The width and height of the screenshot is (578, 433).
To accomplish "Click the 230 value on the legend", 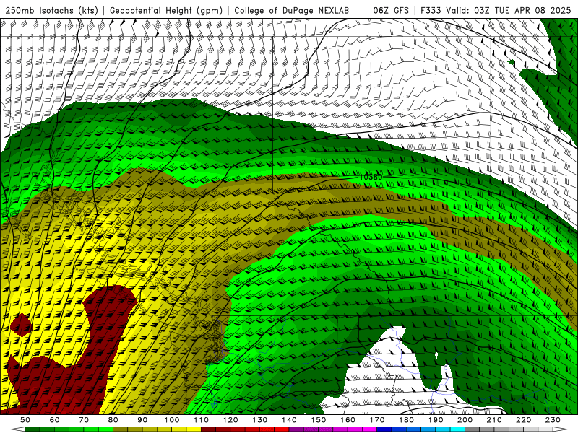I will point(553,420).
